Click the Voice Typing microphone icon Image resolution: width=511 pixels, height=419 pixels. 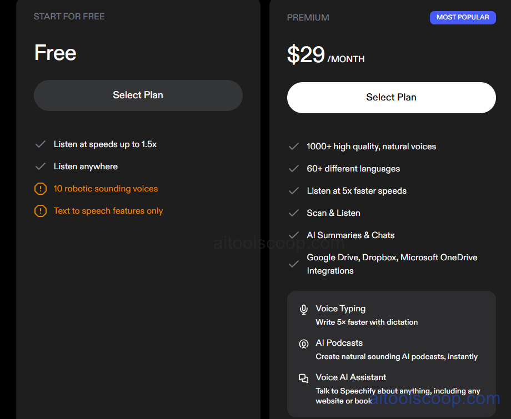point(303,309)
